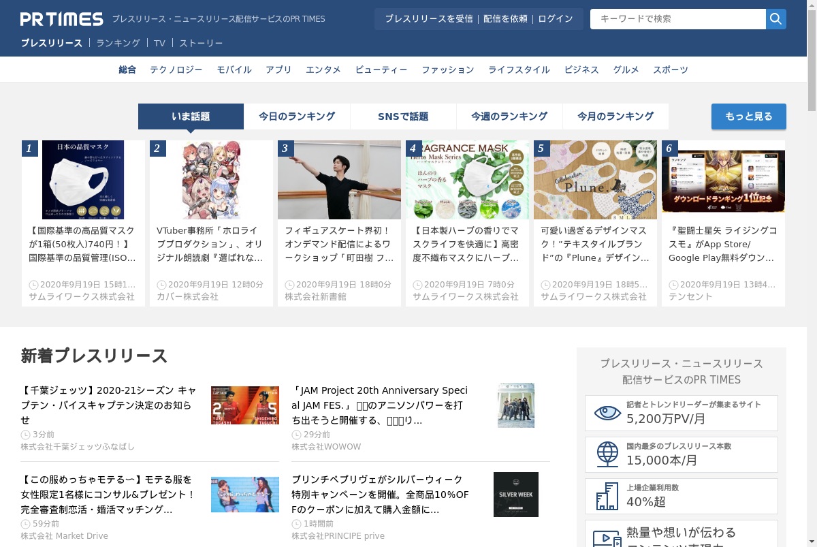
Task: Click カバー株式会社 company name
Action: click(x=187, y=297)
